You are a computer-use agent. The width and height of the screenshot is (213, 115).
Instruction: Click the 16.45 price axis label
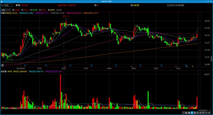(207, 21)
